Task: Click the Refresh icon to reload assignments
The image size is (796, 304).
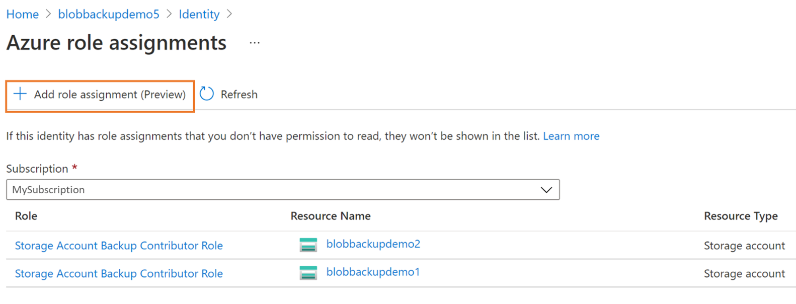Action: pos(206,94)
